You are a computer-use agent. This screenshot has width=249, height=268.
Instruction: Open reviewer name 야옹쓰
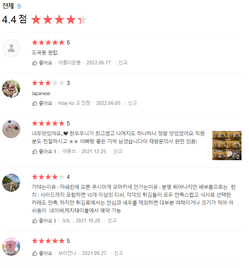coord(69,151)
